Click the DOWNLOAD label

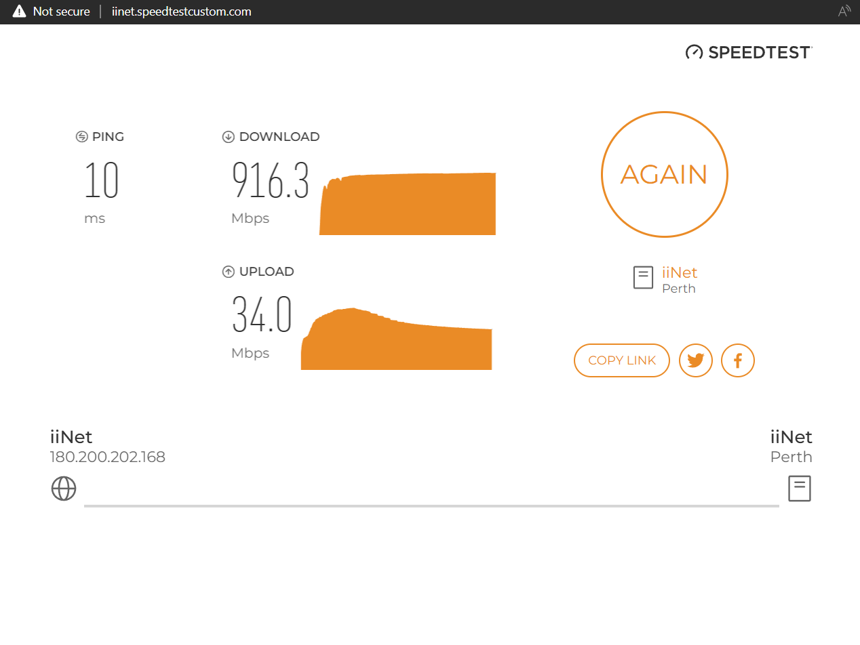[x=279, y=137]
